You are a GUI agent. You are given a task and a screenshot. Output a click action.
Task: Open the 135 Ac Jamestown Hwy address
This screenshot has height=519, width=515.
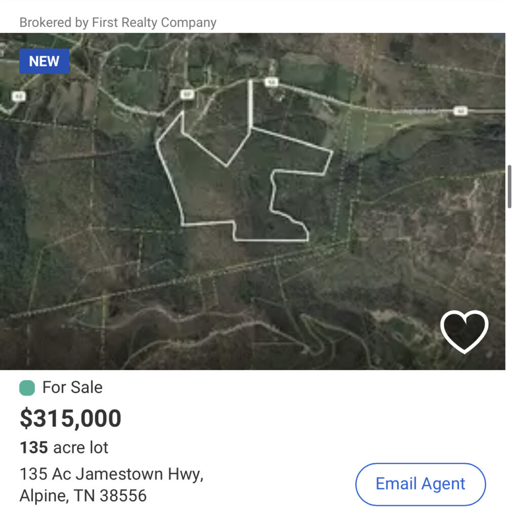[111, 474]
